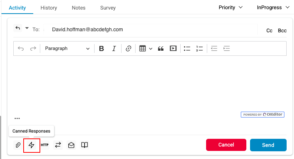
Task: Click the open book icon
Action: (85, 145)
